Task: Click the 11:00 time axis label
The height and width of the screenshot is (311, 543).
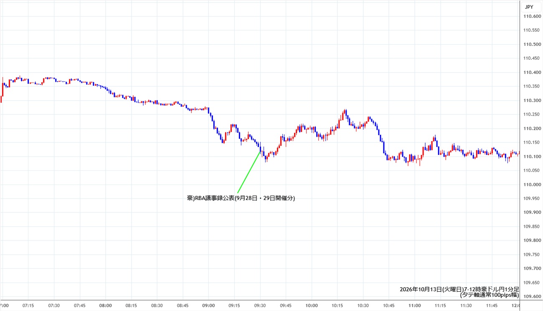Action: 415,306
